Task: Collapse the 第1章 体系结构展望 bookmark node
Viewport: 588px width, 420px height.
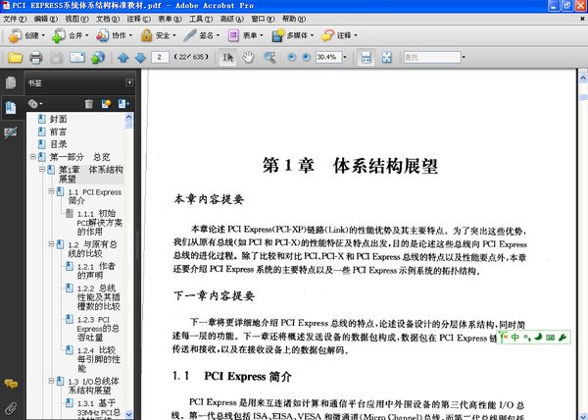Action: tap(42, 170)
